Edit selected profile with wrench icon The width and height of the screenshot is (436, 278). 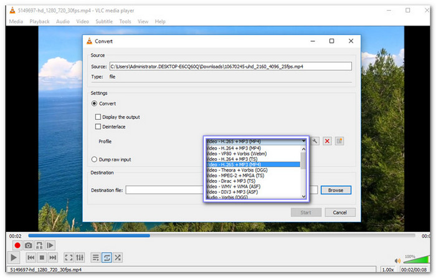point(316,141)
